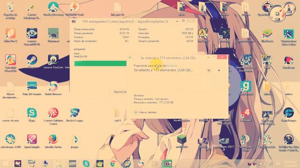Select the Tiempo transcurrido row in 7-Zip
Viewport: 300px width, 168px height.
click(x=101, y=29)
